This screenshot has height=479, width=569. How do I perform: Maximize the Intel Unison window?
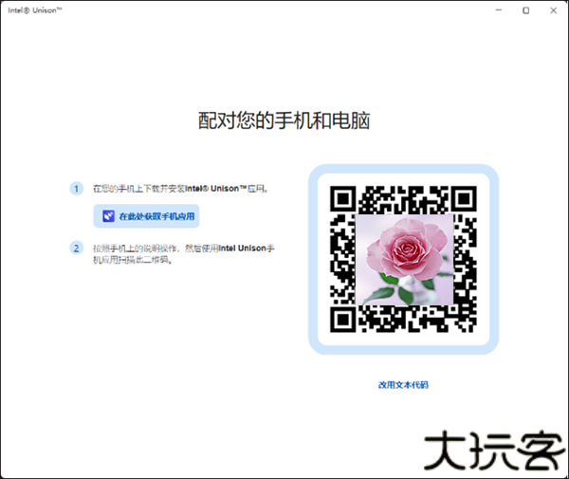point(525,10)
